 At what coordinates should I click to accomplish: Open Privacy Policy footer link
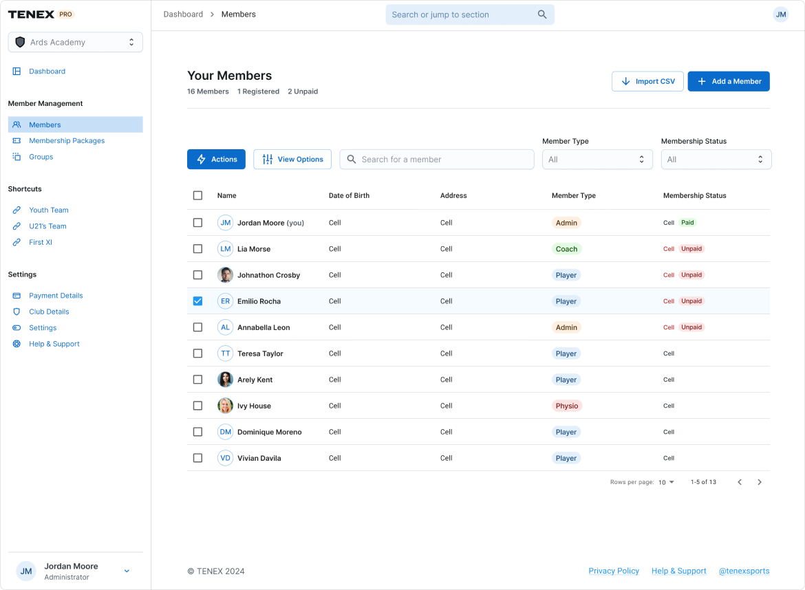[x=614, y=571]
